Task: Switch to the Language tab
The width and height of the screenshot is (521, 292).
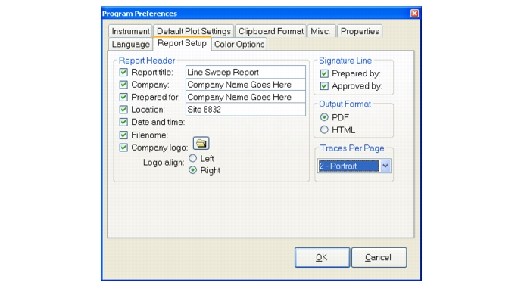Action: (130, 44)
